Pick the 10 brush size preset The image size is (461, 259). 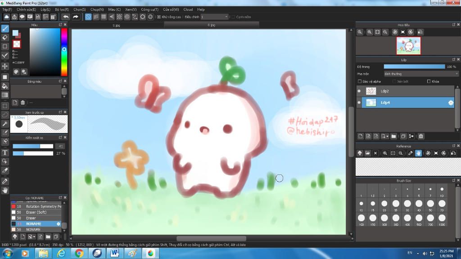tap(442, 191)
